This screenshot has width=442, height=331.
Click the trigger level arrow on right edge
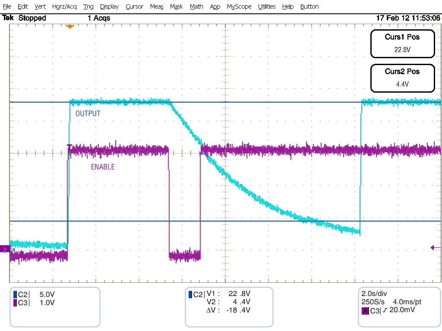(x=435, y=248)
